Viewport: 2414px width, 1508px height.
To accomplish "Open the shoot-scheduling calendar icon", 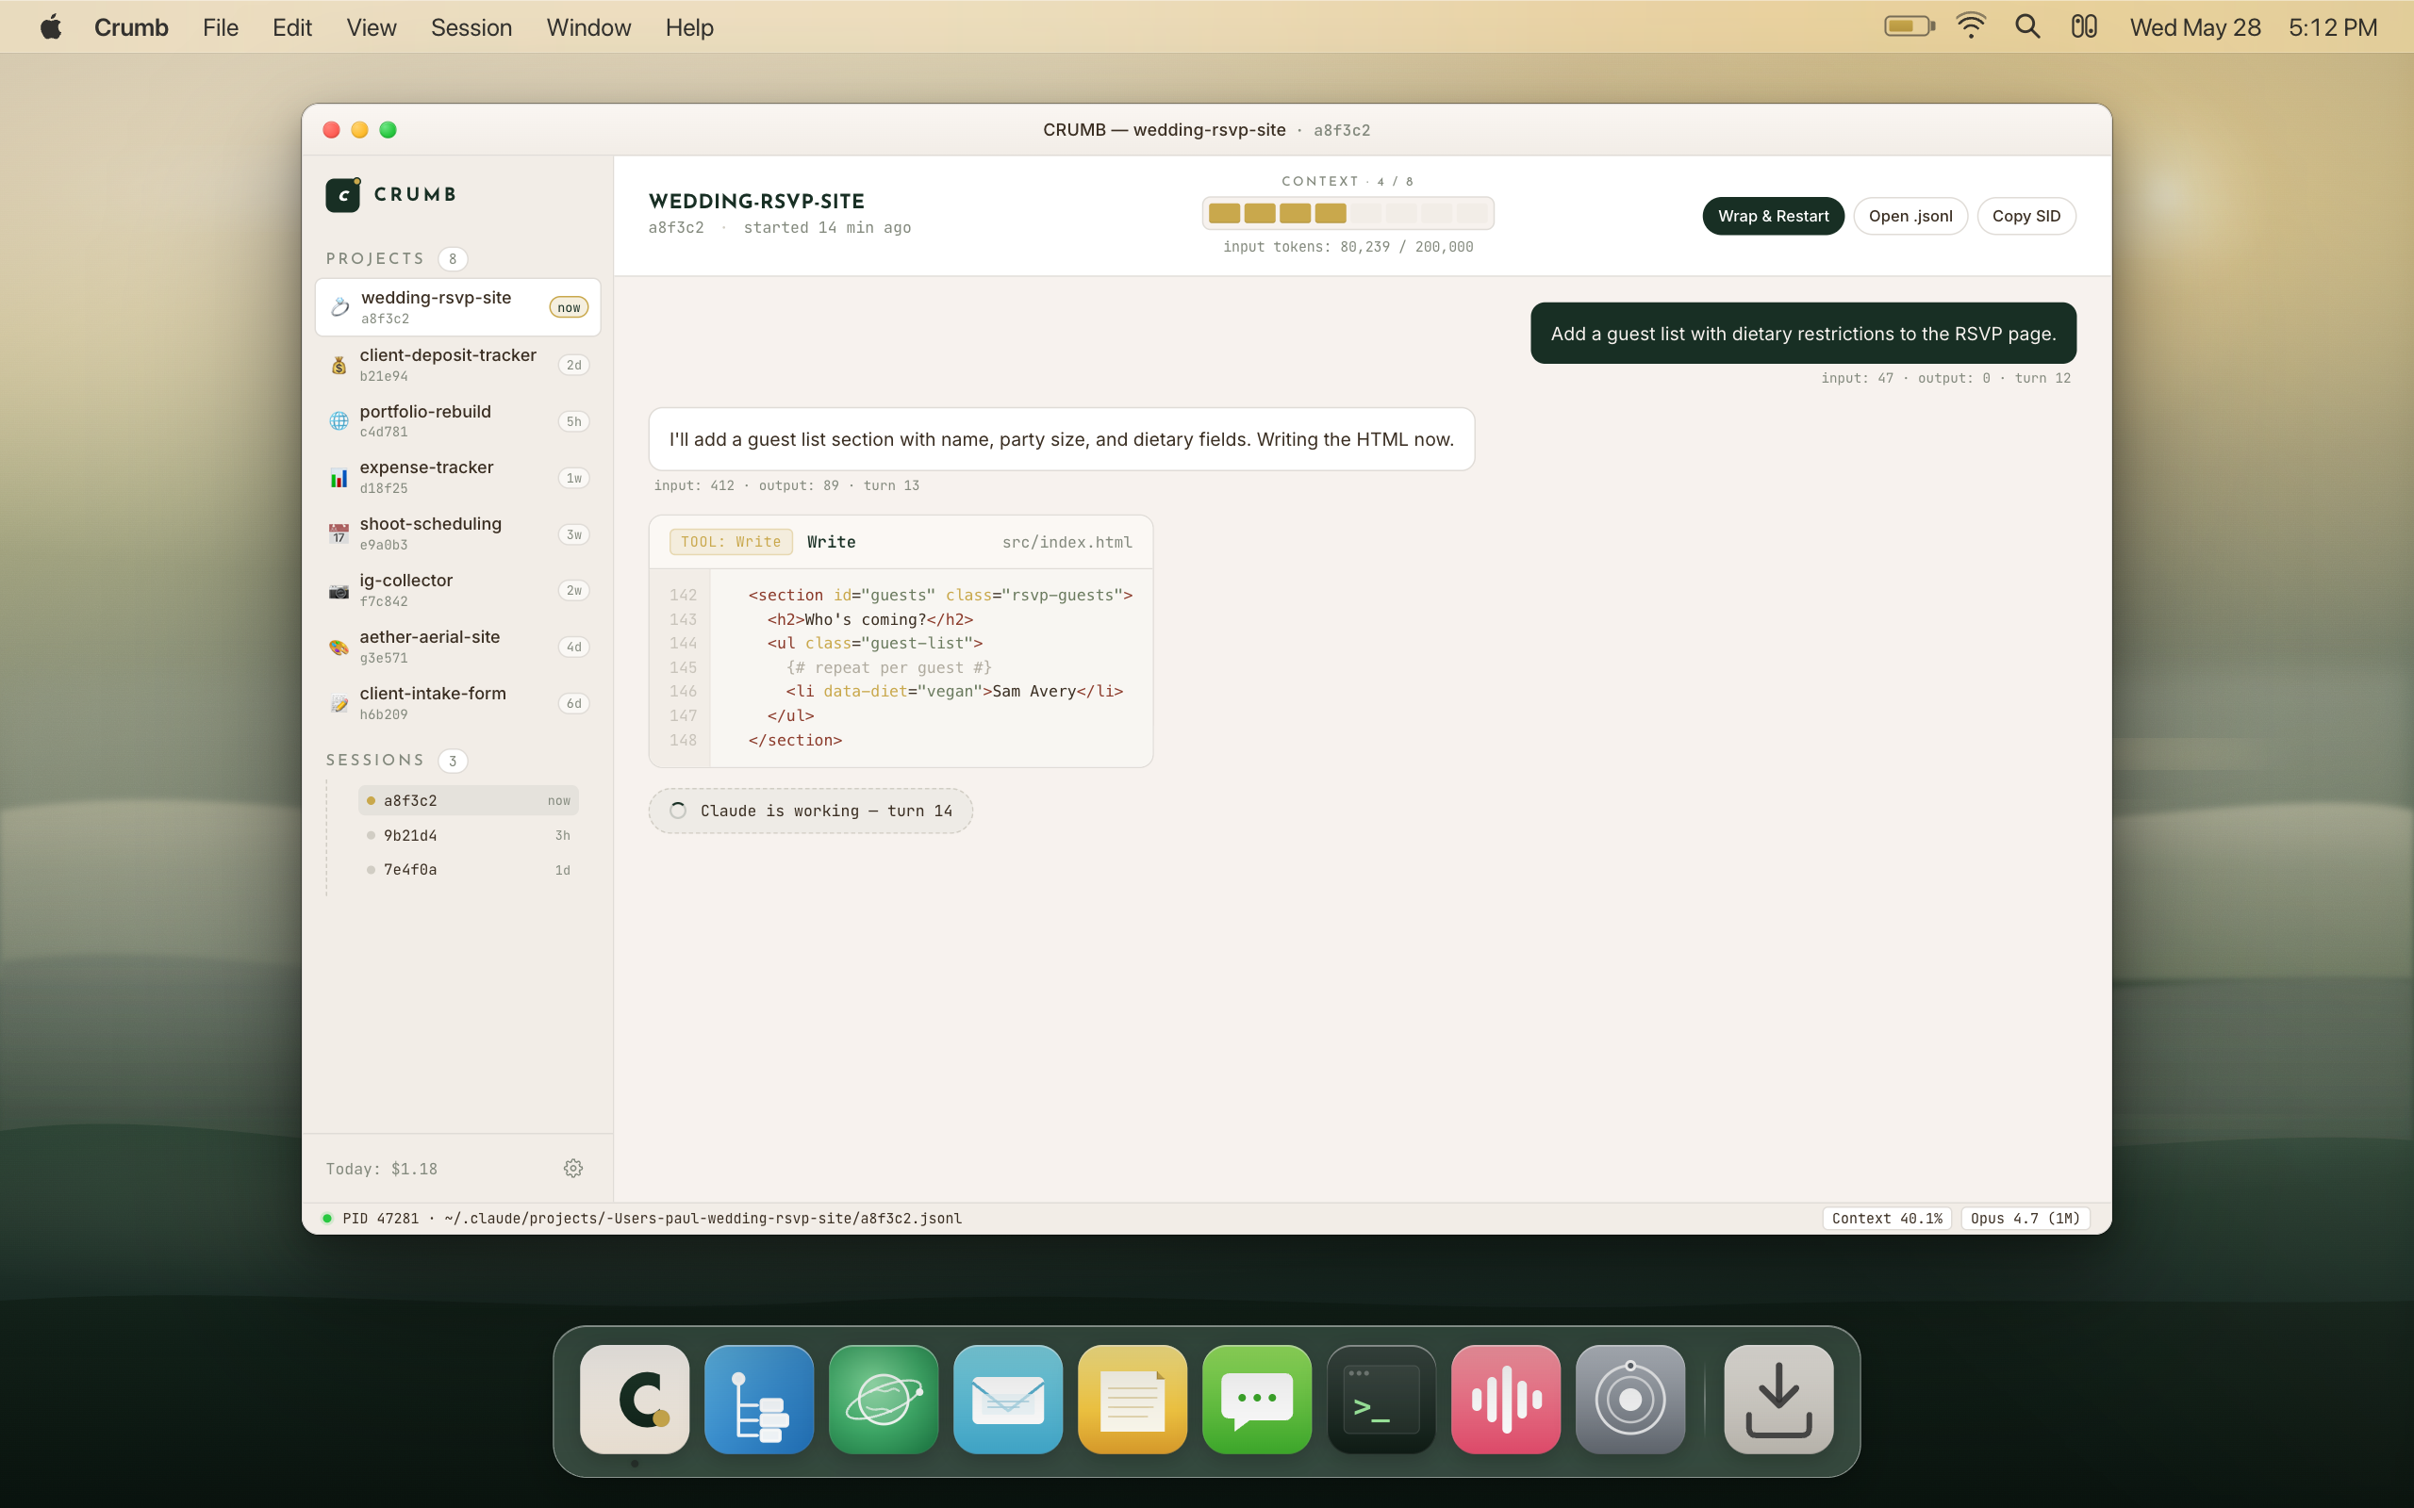I will pos(339,534).
